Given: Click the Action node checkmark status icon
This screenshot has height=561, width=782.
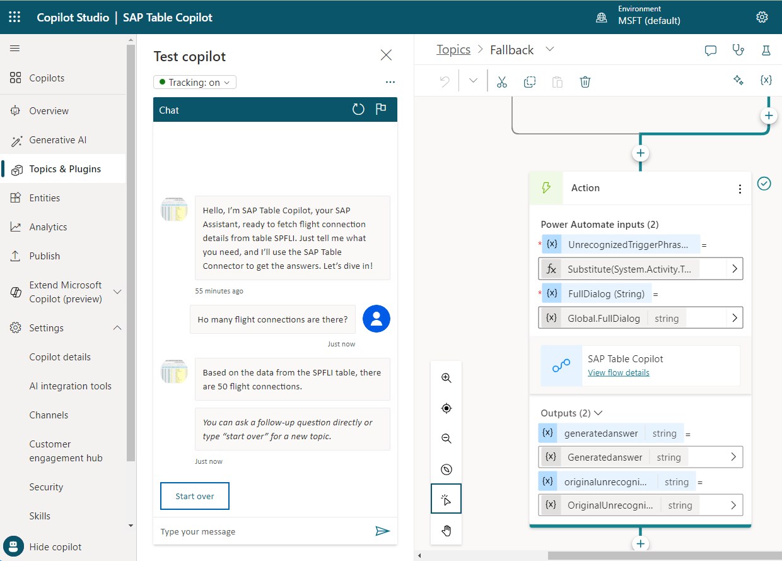Looking at the screenshot, I should point(764,184).
